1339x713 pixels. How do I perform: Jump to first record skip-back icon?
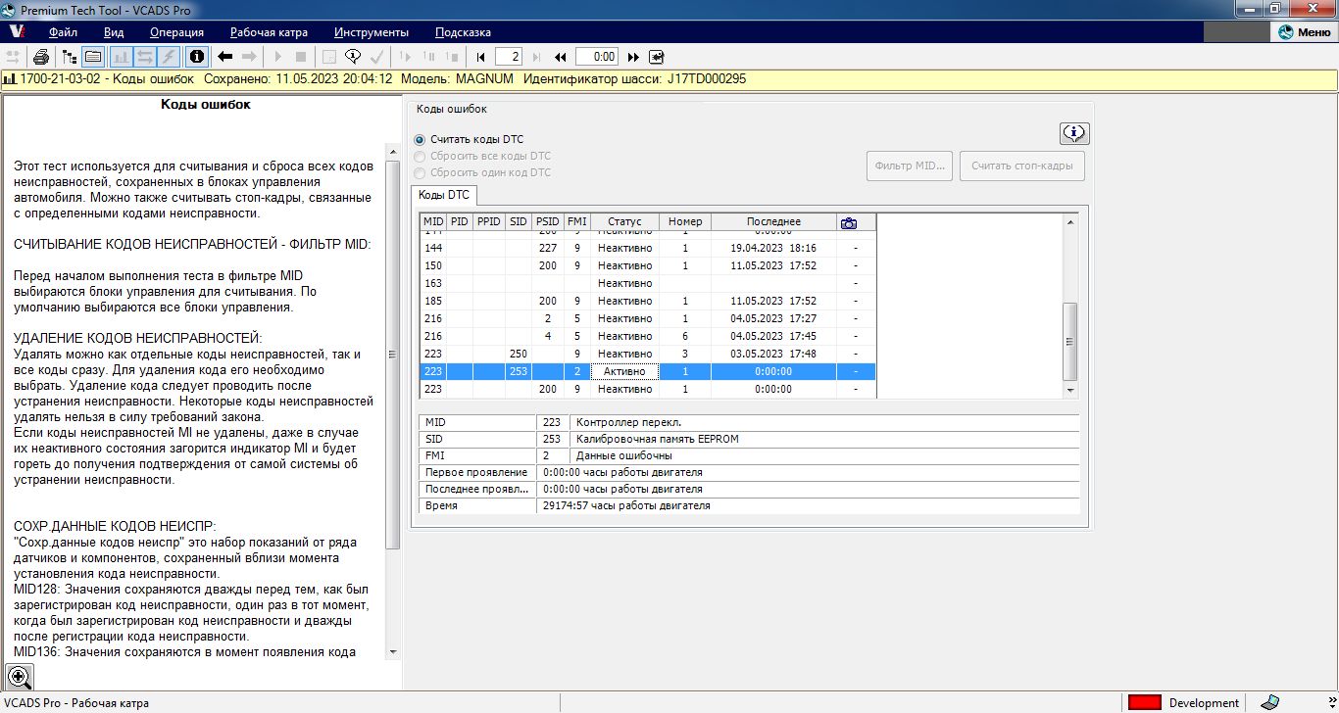click(481, 57)
